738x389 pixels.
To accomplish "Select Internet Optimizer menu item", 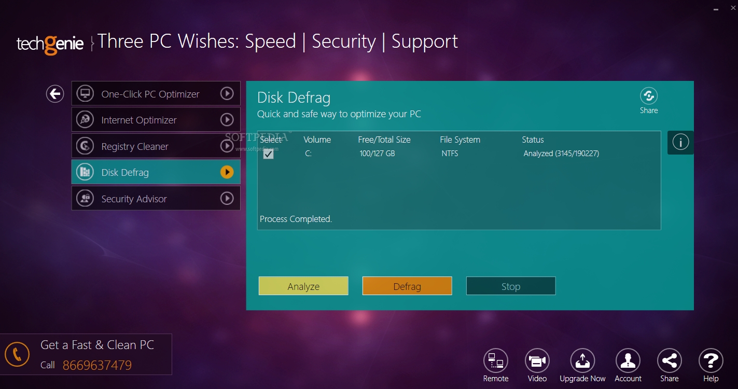I will (x=156, y=120).
